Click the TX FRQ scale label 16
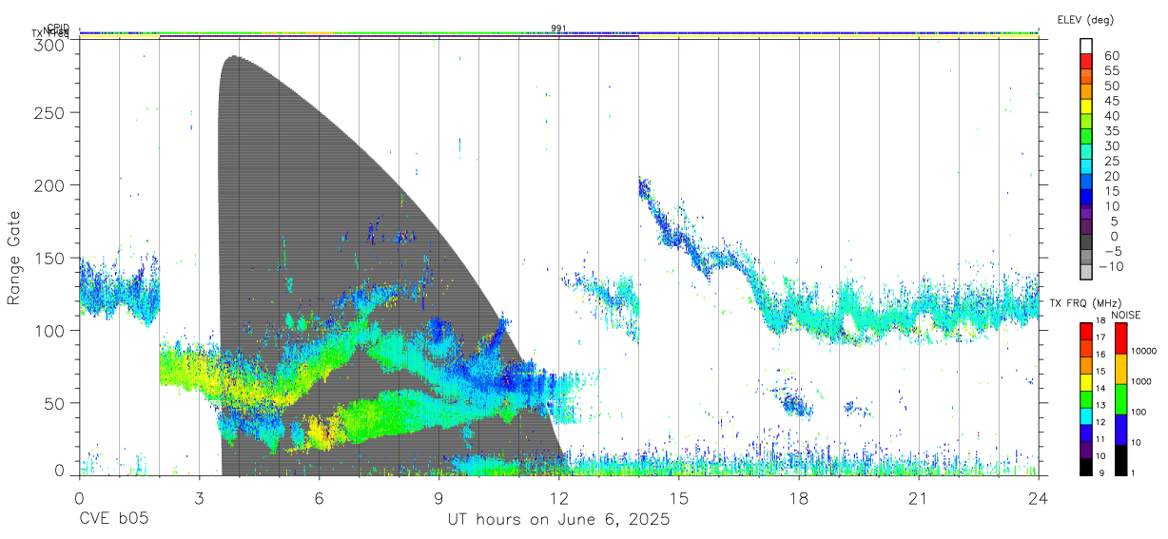The height and width of the screenshot is (539, 1168). tap(1100, 355)
